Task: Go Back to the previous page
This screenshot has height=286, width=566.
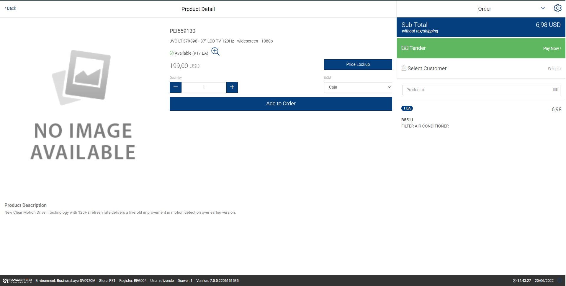Action: (10, 8)
